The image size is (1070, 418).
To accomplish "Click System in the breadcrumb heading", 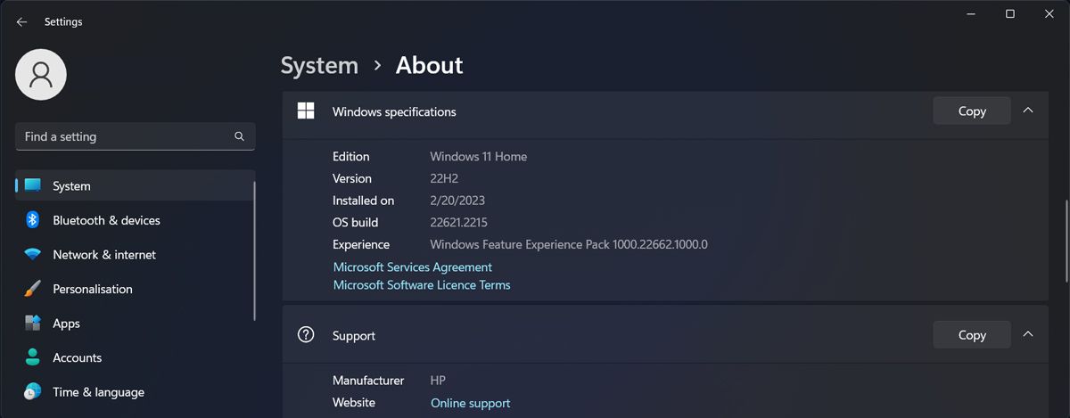I will point(319,65).
